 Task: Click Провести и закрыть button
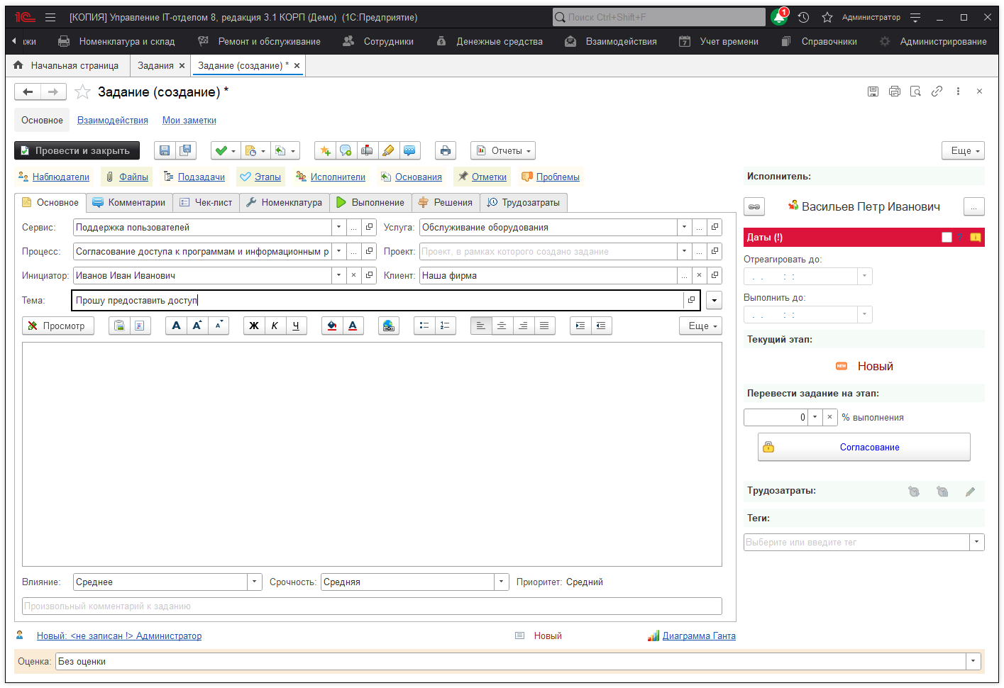(77, 150)
